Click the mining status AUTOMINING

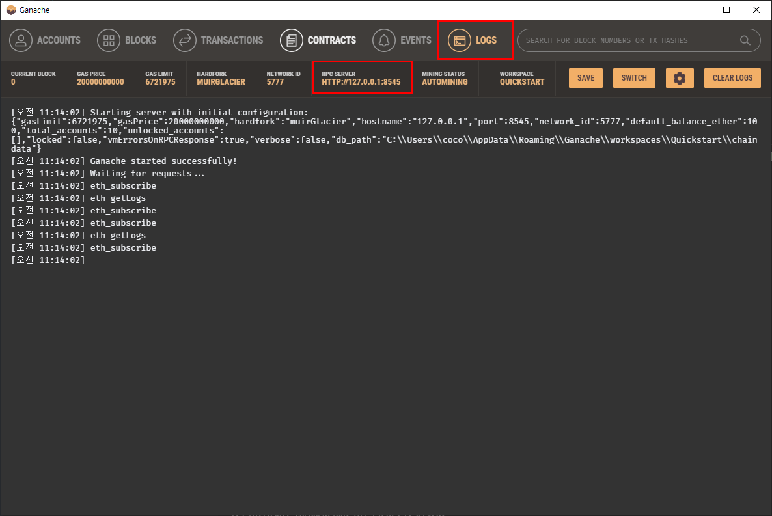click(445, 82)
